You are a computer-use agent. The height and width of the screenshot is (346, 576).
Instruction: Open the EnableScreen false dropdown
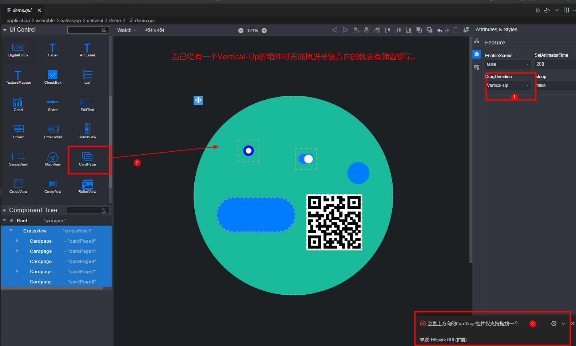(508, 64)
